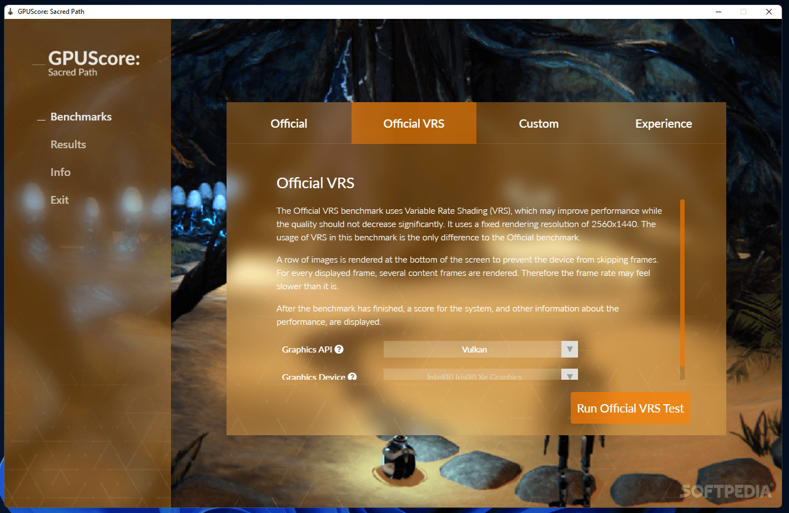Image resolution: width=789 pixels, height=513 pixels.
Task: Select the Official VRS tab
Action: 414,123
